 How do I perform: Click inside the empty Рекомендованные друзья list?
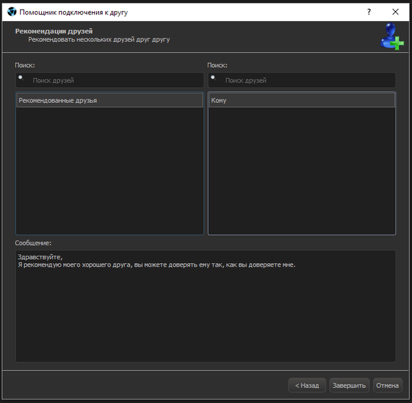click(109, 170)
